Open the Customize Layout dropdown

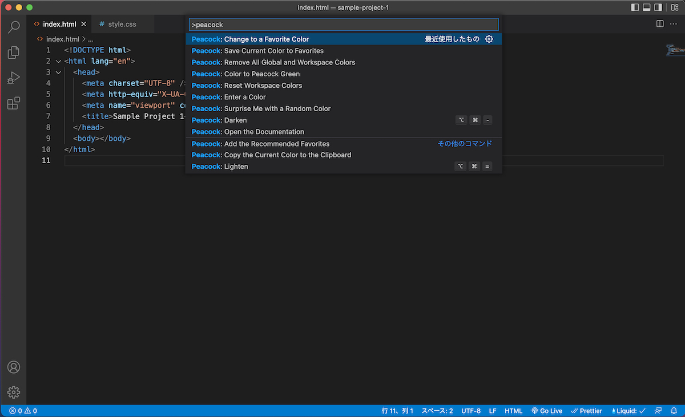coord(674,7)
